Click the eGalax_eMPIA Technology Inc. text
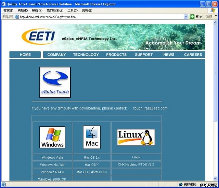This screenshot has width=219, height=188. 89,39
